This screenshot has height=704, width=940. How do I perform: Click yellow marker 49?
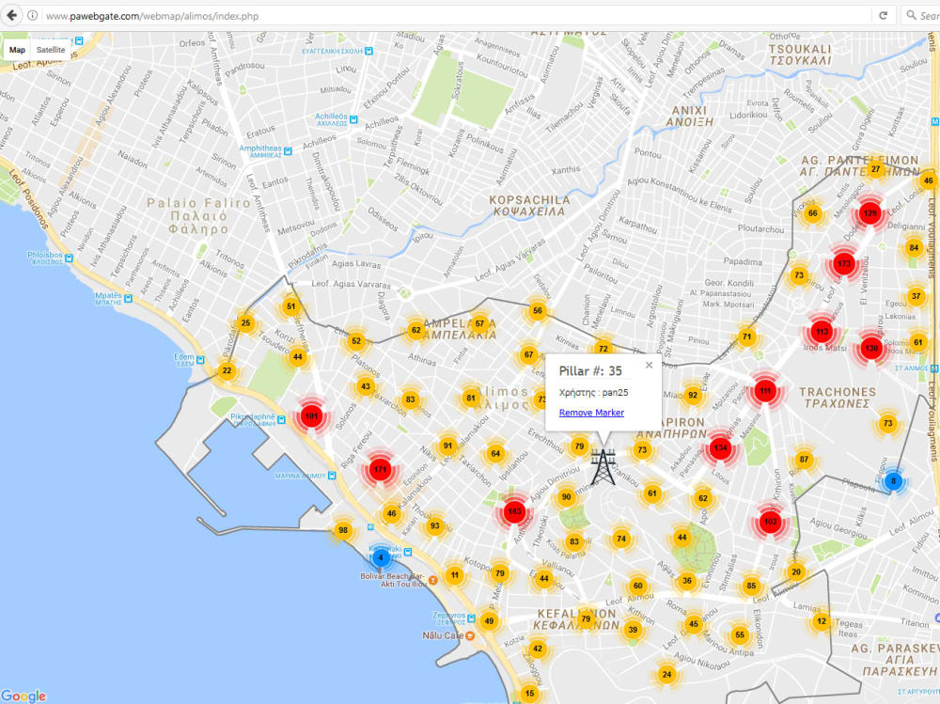(489, 621)
